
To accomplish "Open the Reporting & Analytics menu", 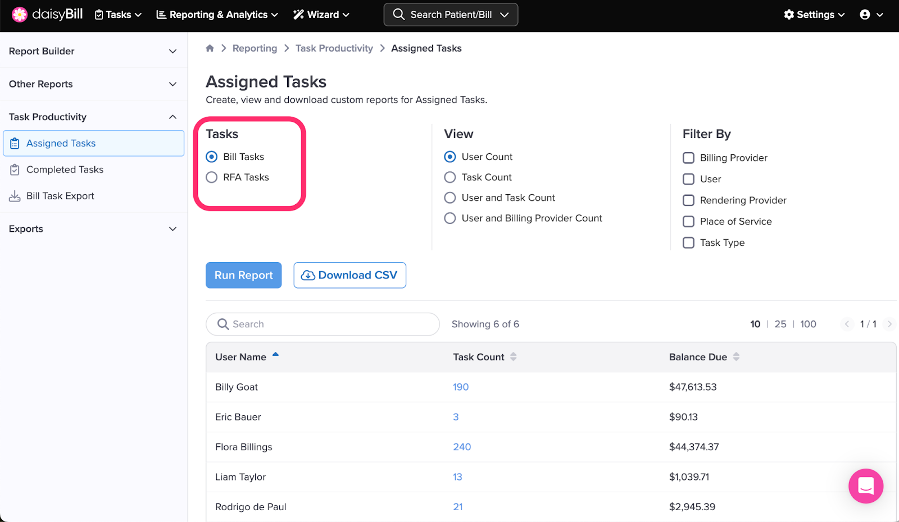I will click(x=217, y=15).
